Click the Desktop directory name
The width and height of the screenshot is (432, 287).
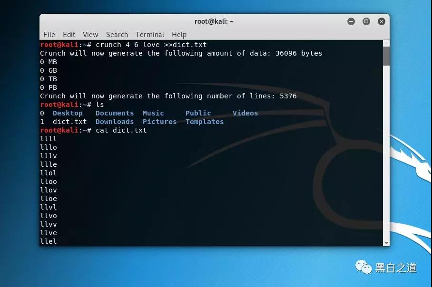[x=68, y=113]
